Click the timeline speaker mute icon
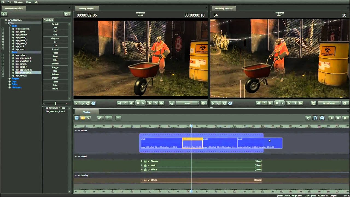 [x=338, y=118]
